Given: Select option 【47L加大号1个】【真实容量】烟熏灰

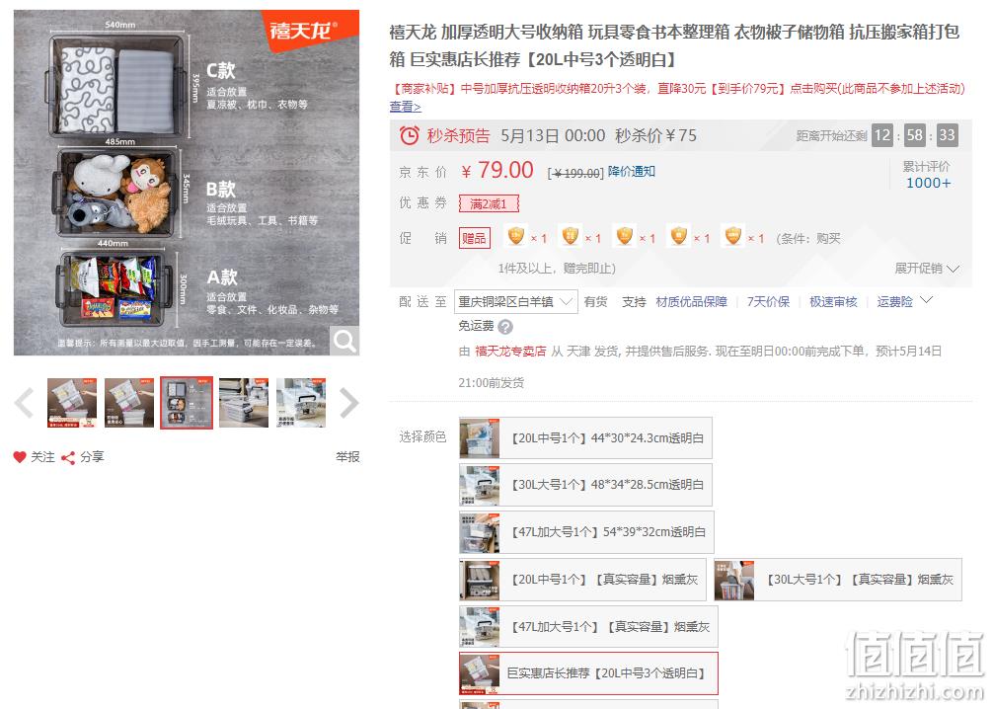Looking at the screenshot, I should coord(588,627).
